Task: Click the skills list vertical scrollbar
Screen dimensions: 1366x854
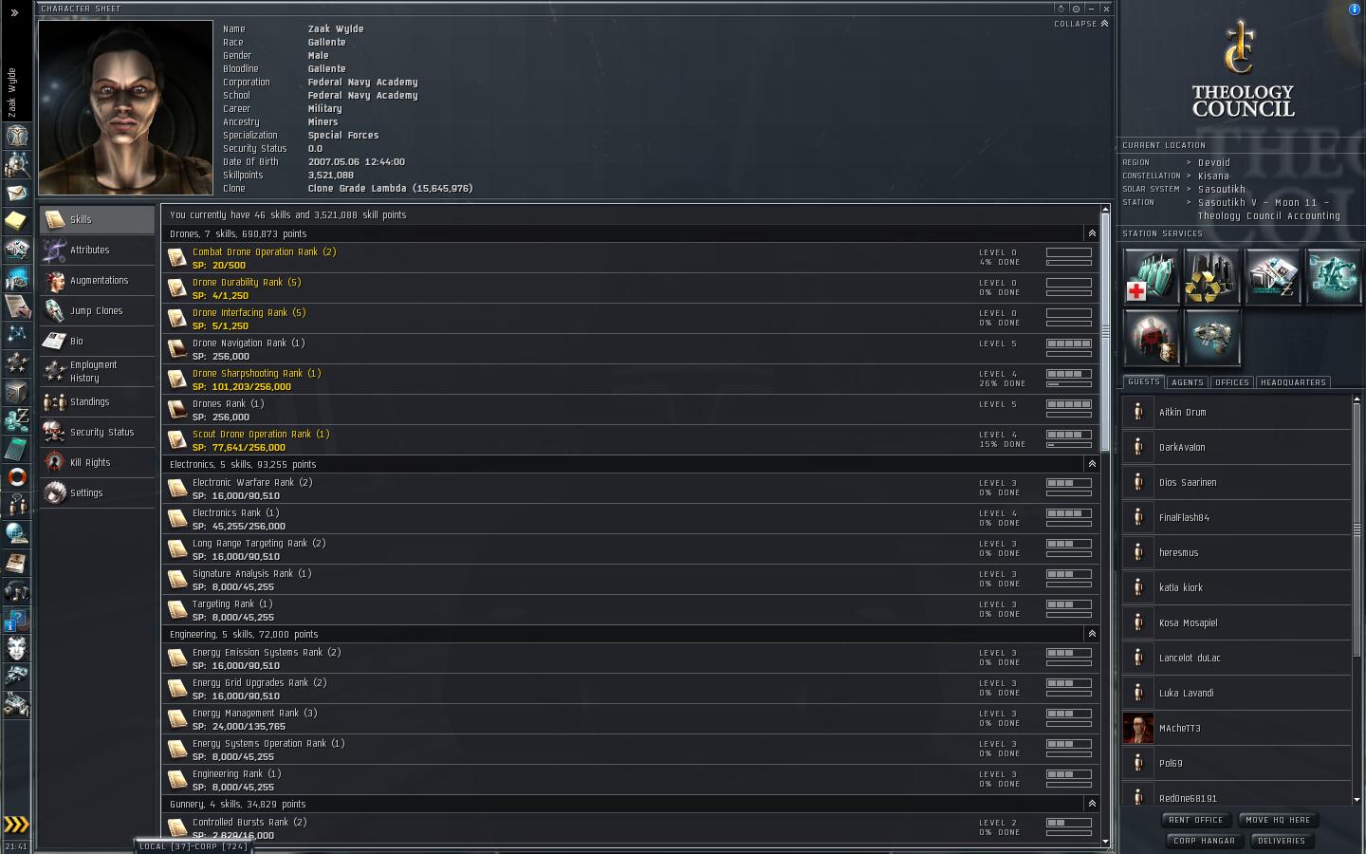Action: [1105, 332]
